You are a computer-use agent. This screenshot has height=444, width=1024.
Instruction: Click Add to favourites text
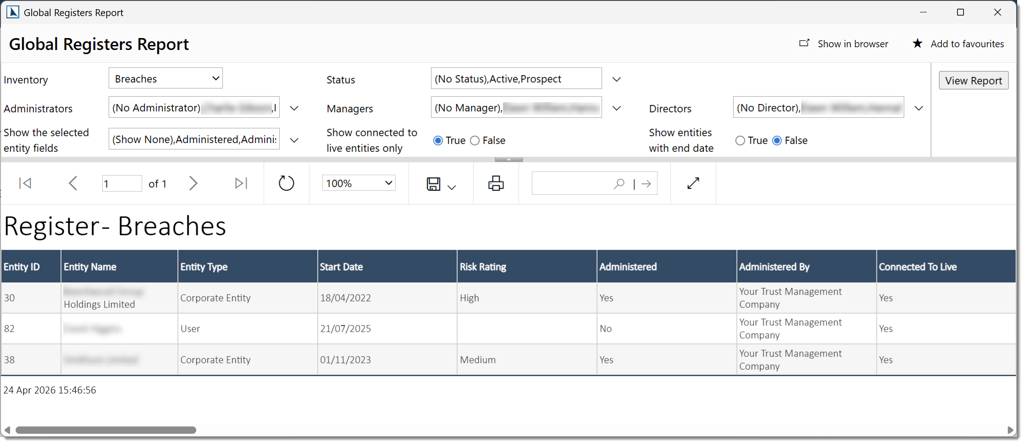tap(967, 44)
